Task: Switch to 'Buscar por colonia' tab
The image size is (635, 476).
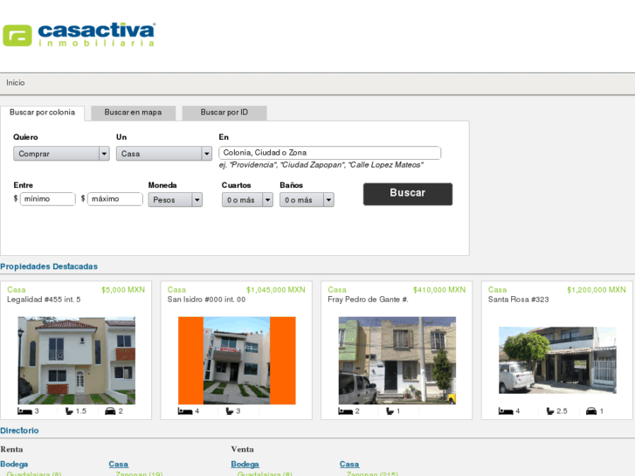Action: click(x=42, y=113)
